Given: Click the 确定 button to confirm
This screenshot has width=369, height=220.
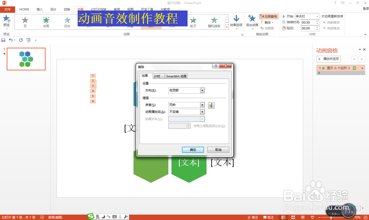Looking at the screenshot, I should click(193, 150).
